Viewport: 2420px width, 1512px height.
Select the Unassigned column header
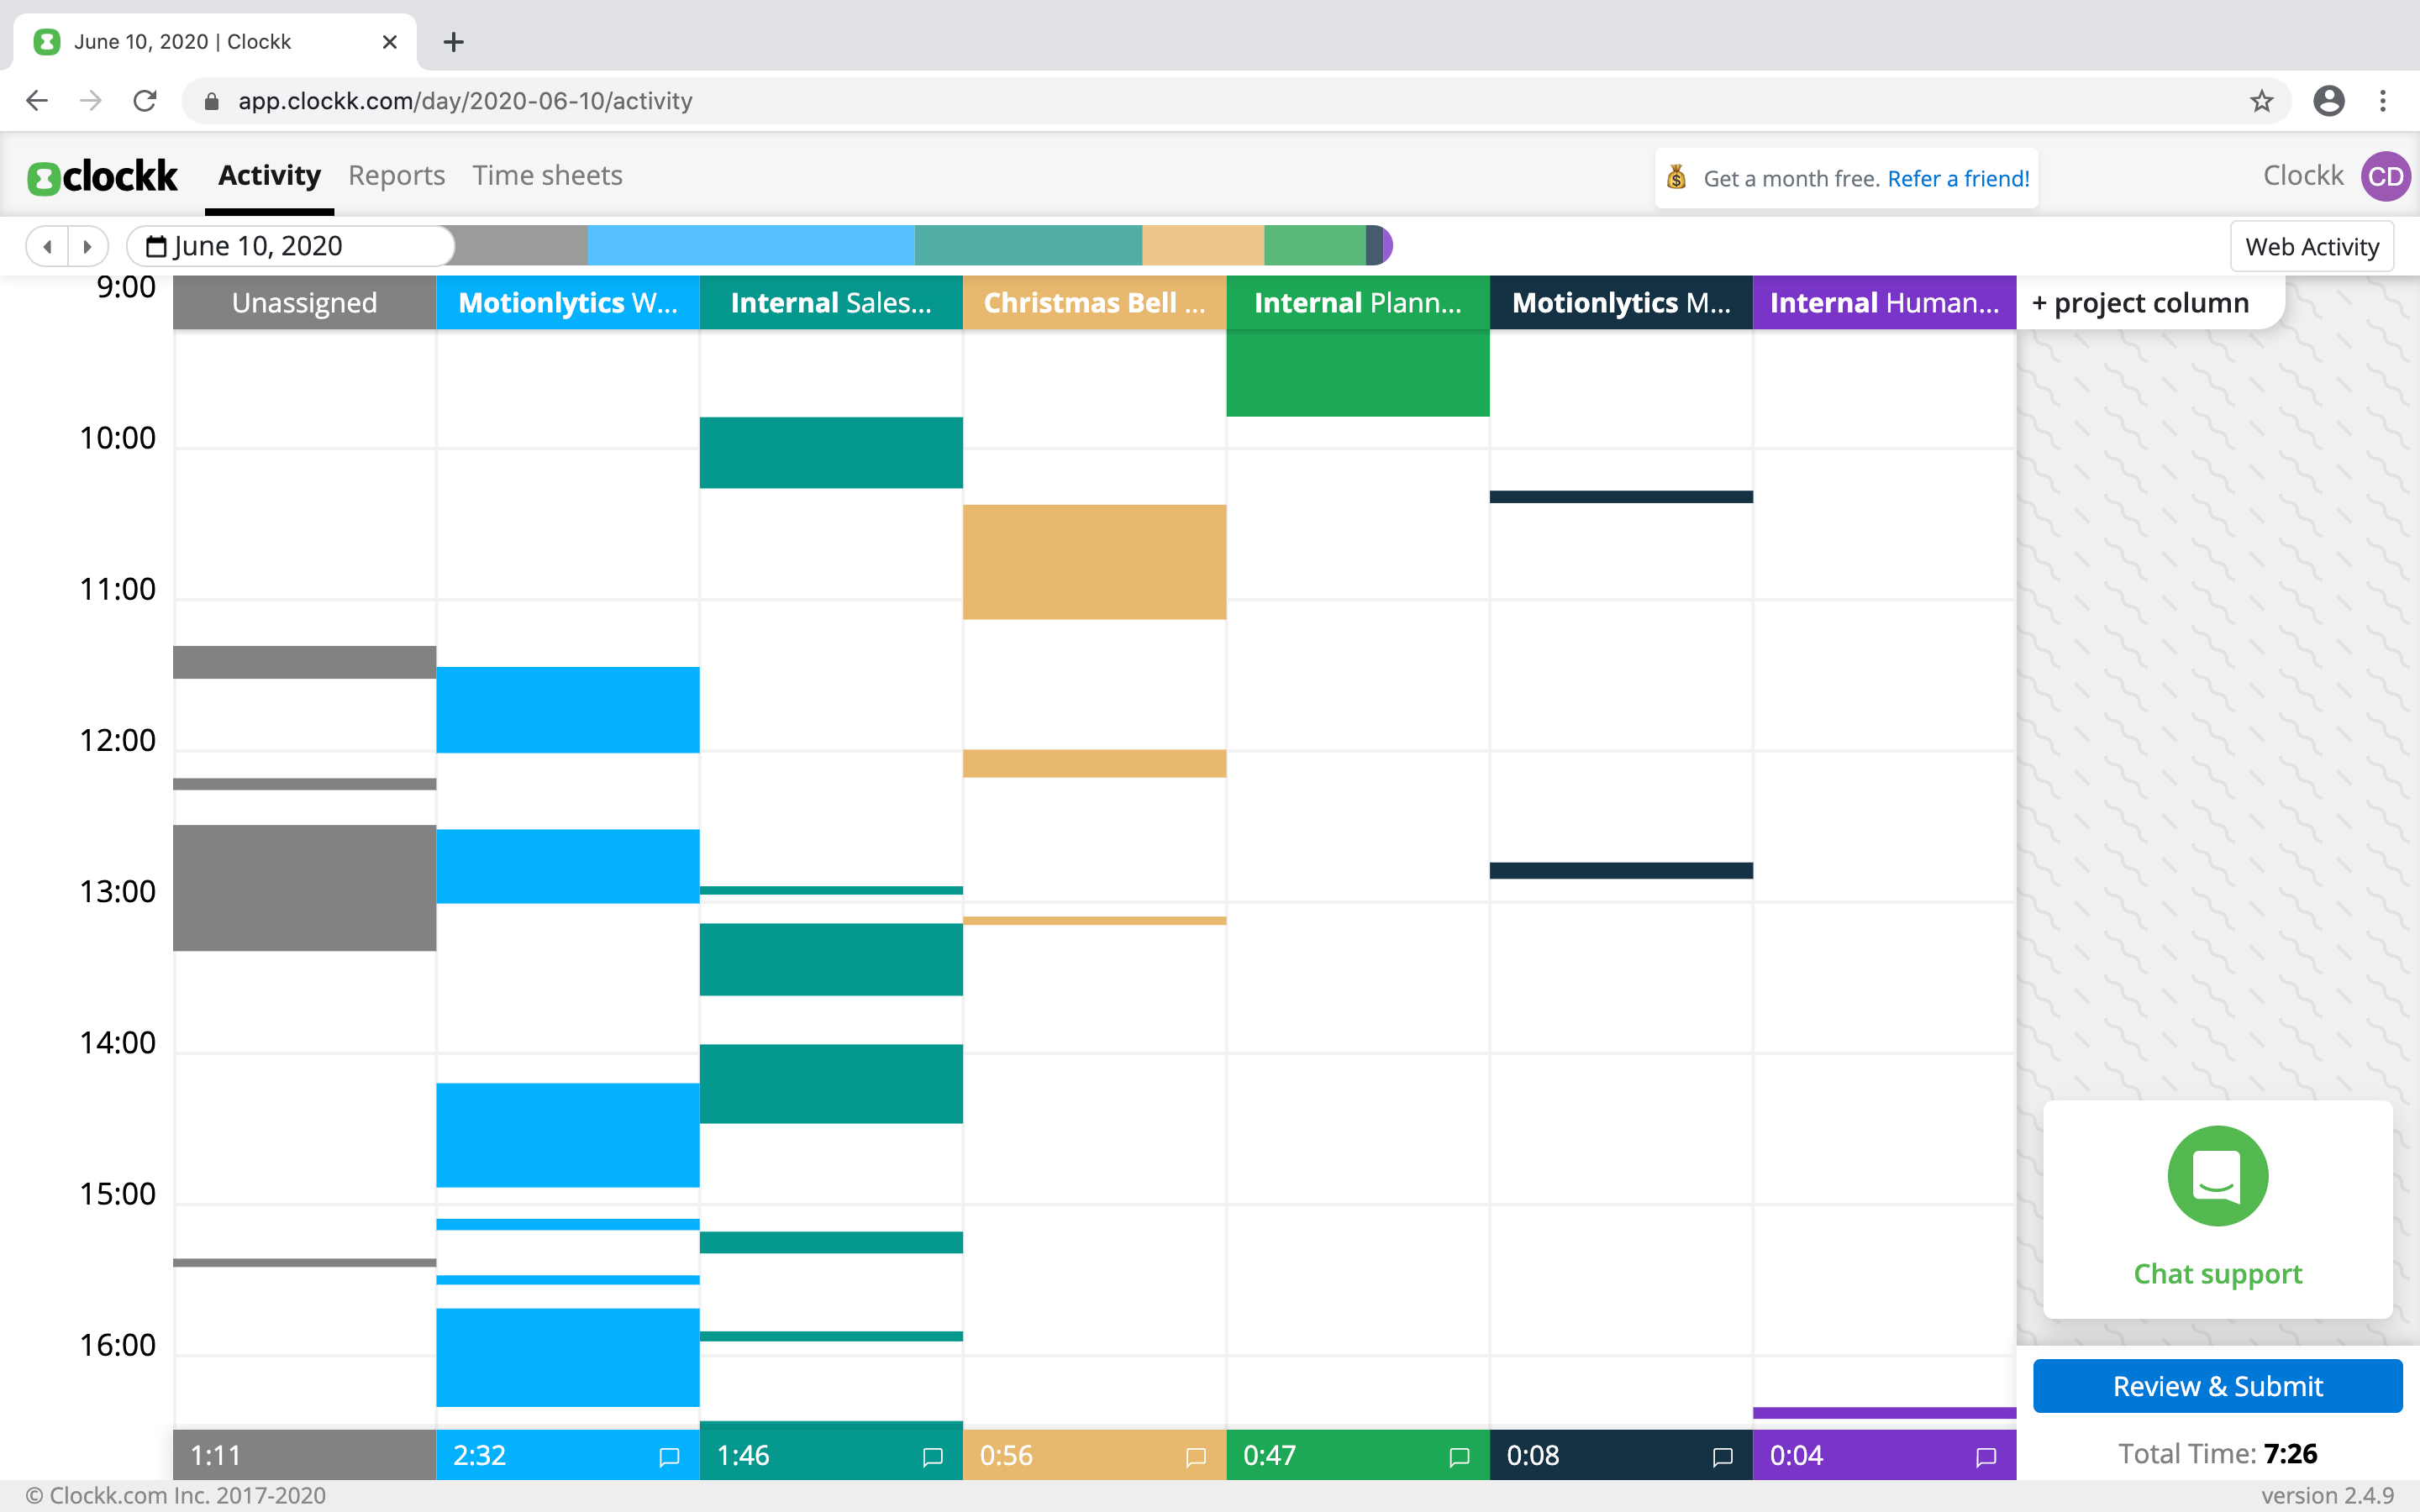click(x=304, y=302)
